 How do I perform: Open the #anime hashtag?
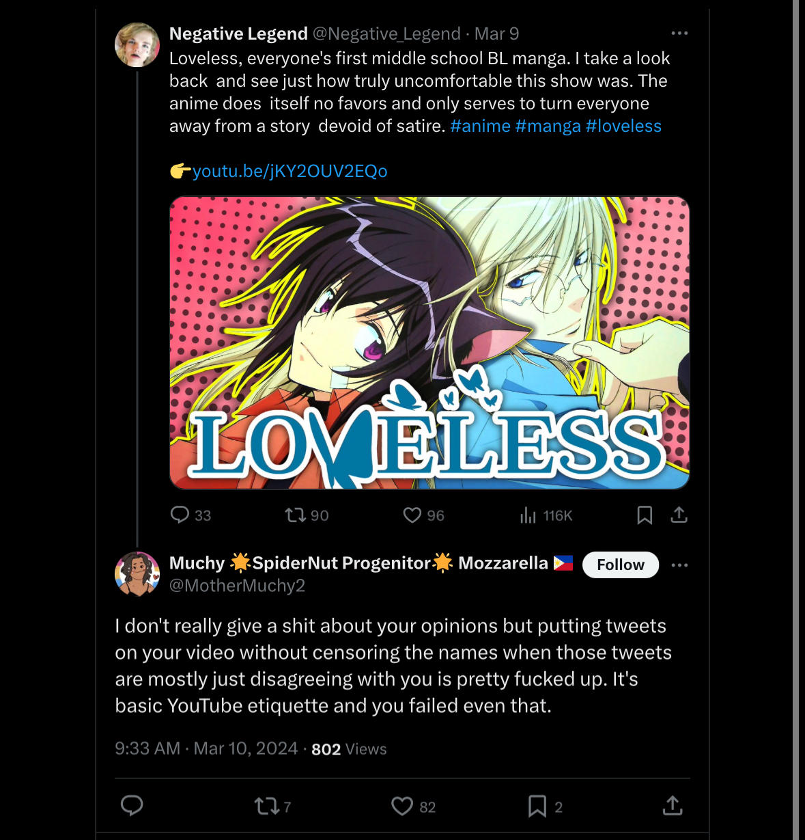point(481,126)
